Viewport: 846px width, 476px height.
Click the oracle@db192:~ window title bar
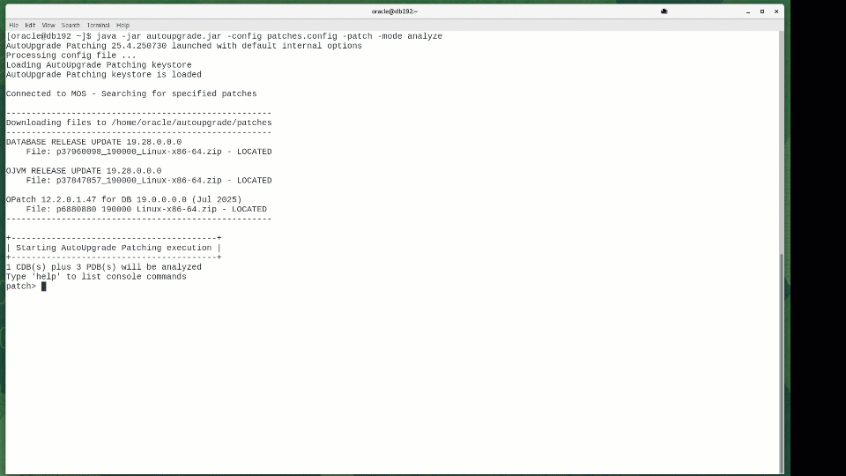(x=394, y=11)
